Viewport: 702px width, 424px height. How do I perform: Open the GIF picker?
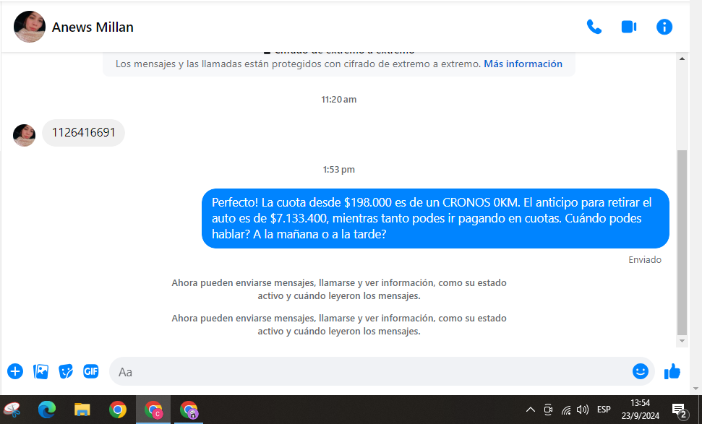(90, 371)
